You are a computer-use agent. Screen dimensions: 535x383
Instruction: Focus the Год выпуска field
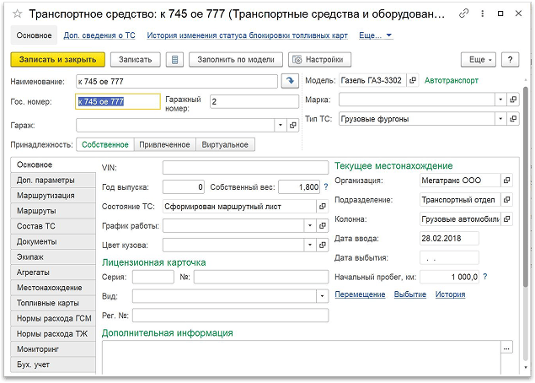click(x=184, y=187)
